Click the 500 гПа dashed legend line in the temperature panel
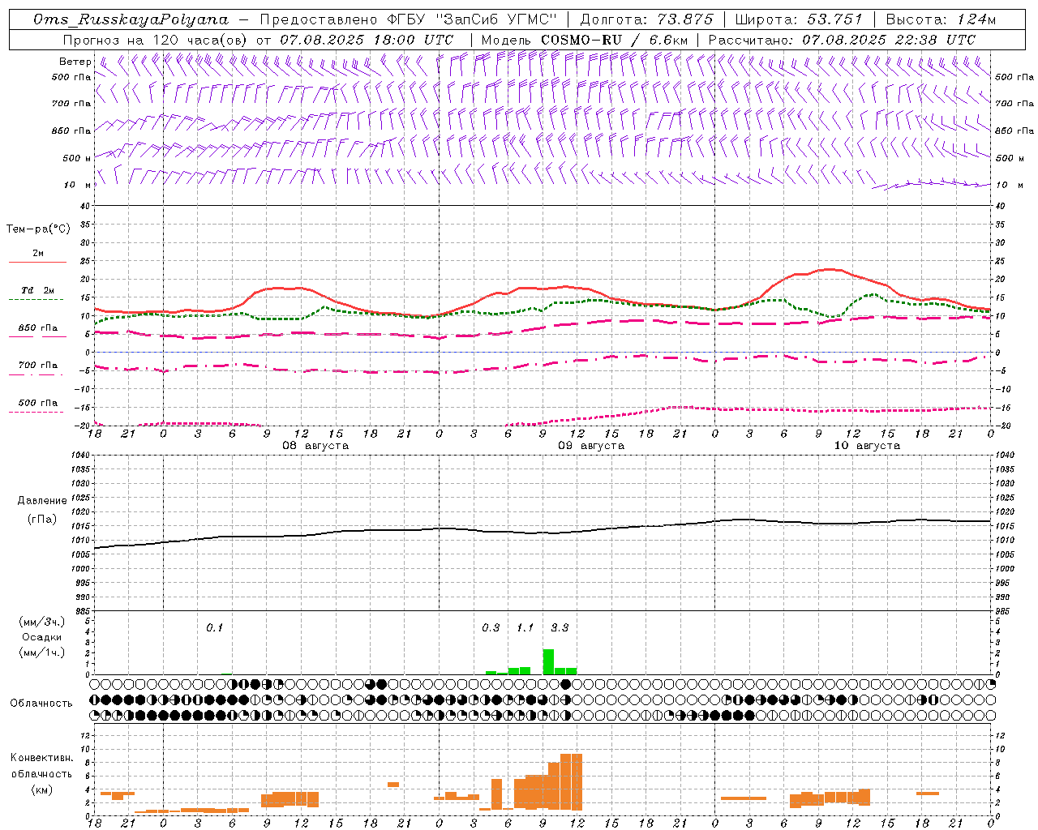 36,412
